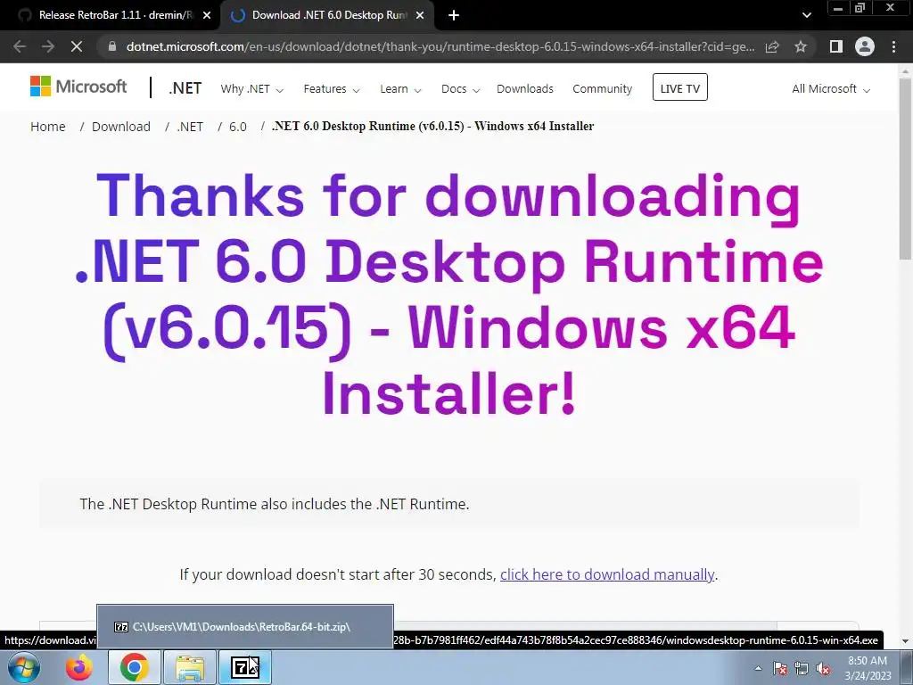Click the 7-Zip taskbar icon
913x685 pixels.
(245, 667)
